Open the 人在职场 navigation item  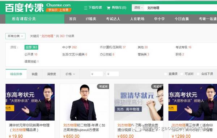[x=137, y=19]
